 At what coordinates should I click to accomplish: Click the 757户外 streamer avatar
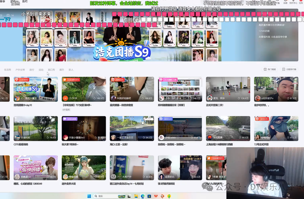click(x=65, y=98)
